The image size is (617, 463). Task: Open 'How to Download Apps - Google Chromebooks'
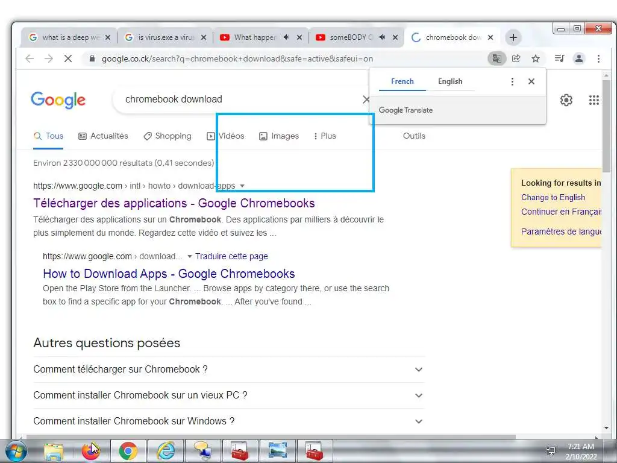tap(169, 274)
